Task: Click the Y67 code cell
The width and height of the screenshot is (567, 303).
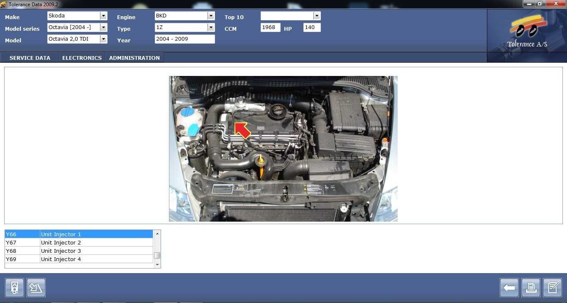Action: 22,242
